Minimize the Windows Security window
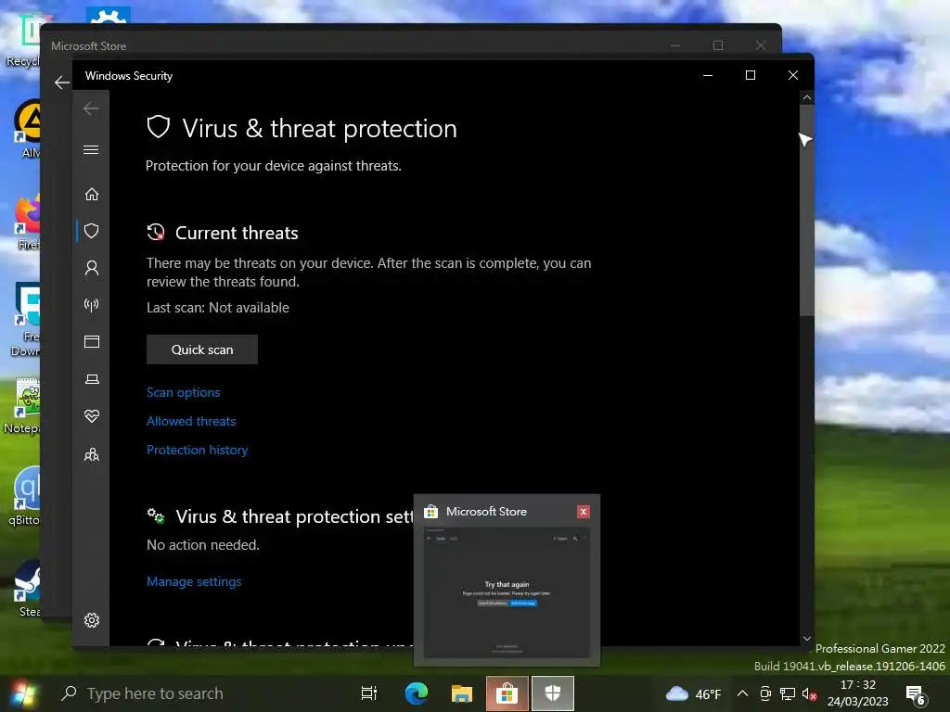 (x=708, y=75)
